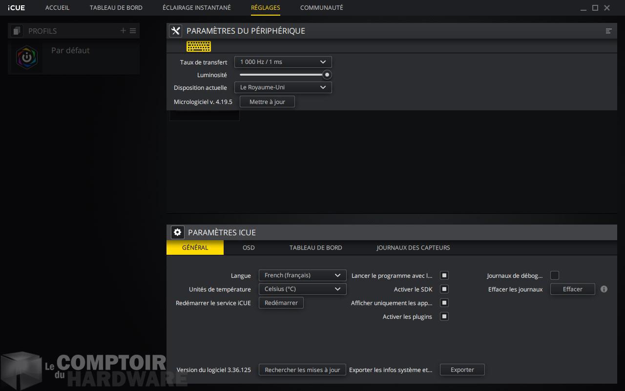The height and width of the screenshot is (391, 625).
Task: Open the device panel options menu icon
Action: (608, 31)
